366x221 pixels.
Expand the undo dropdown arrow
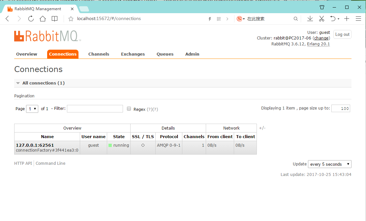(338, 19)
